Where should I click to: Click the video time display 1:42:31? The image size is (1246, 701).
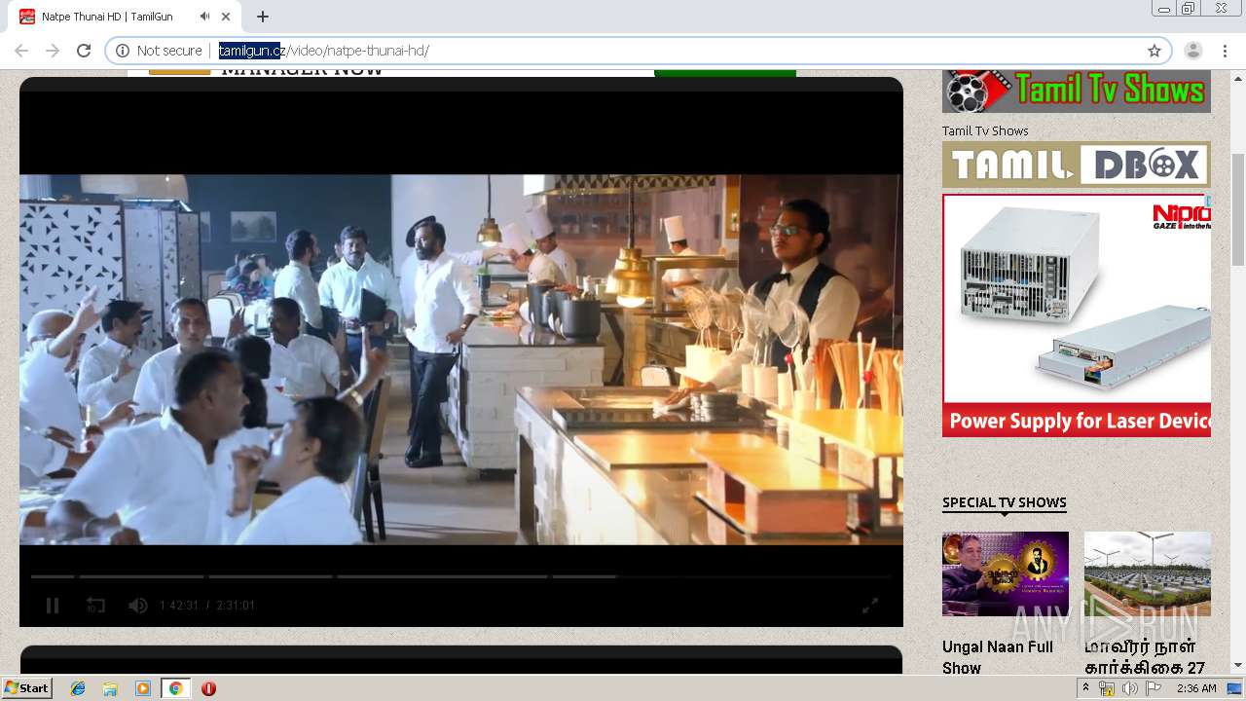pos(179,606)
